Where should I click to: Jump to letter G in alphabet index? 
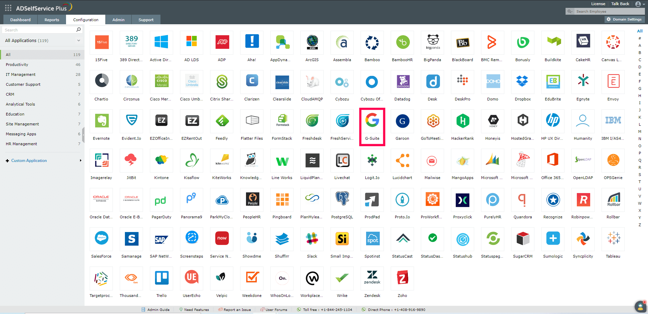point(640,88)
